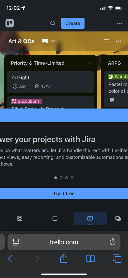Viewport: 128px width, 278px height.
Task: Open the Safari share icon
Action: pyautogui.click(x=64, y=258)
